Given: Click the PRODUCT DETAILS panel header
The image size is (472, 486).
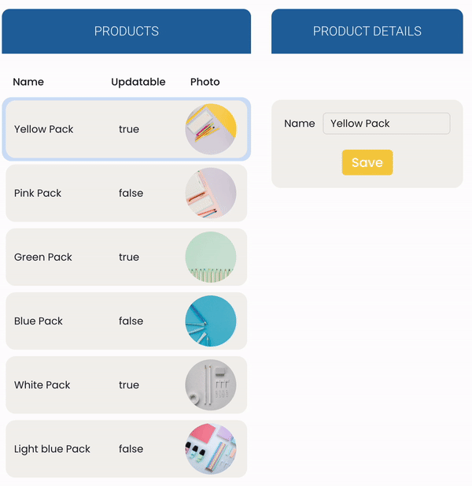Looking at the screenshot, I should 367,32.
